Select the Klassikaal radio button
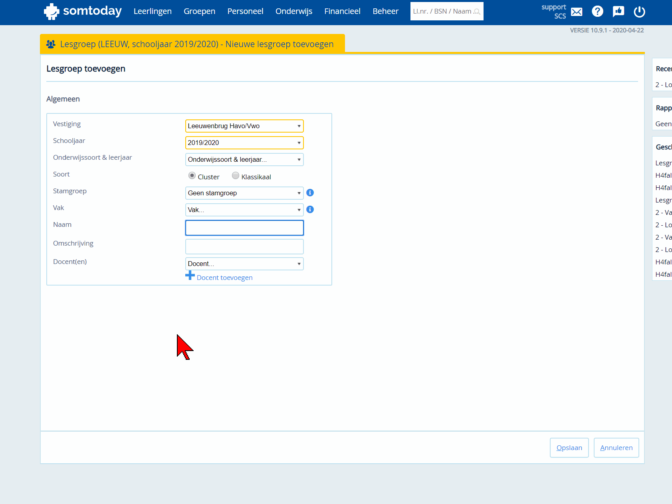This screenshot has width=672, height=504. (236, 176)
